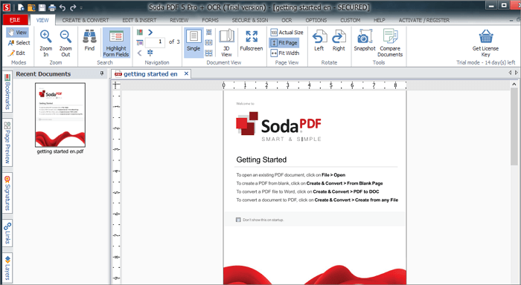The height and width of the screenshot is (285, 521).
Task: Open the CREATE & CONVERT tab
Action: 86,20
